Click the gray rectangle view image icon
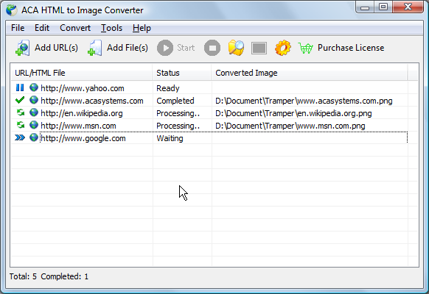429x294 pixels. [x=259, y=49]
